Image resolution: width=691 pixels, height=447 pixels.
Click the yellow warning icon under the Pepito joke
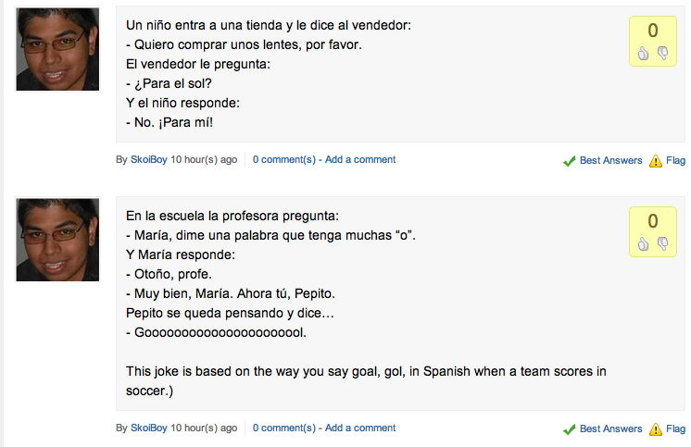pos(656,429)
